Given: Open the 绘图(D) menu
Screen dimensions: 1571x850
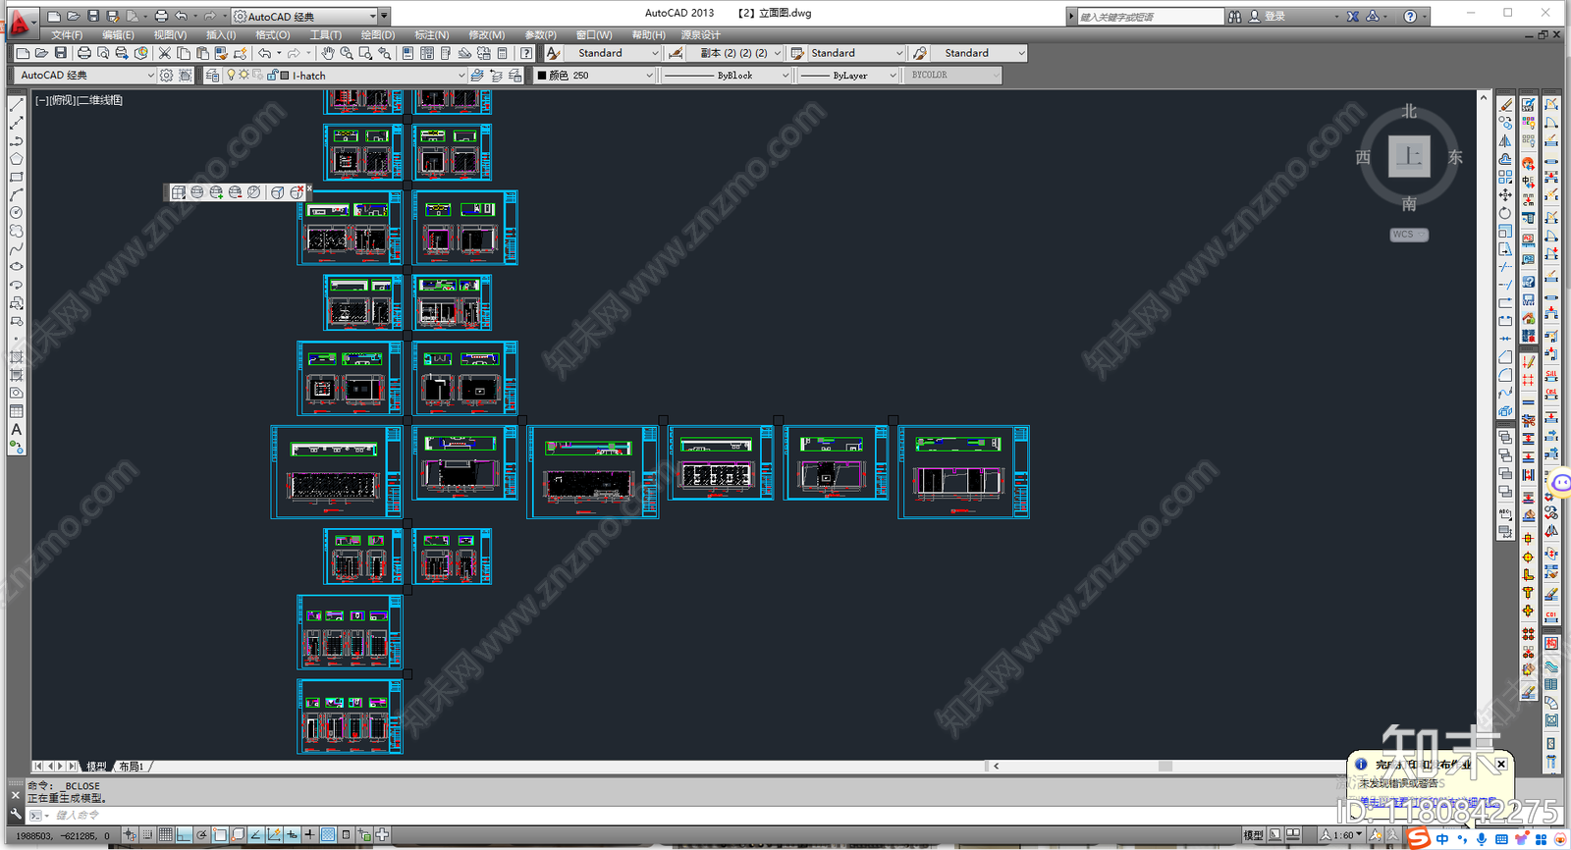Looking at the screenshot, I should click(378, 35).
